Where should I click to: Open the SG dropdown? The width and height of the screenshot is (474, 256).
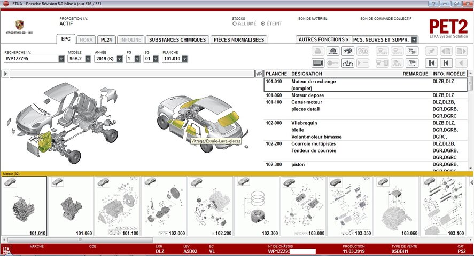point(156,59)
